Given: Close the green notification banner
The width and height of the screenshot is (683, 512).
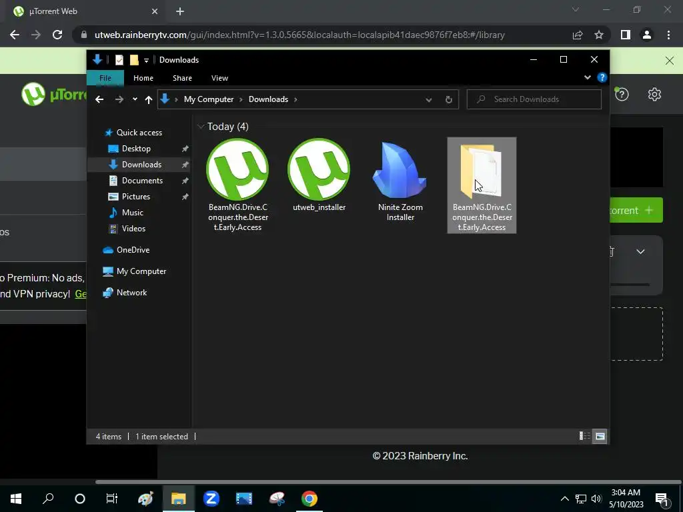Looking at the screenshot, I should [x=670, y=61].
